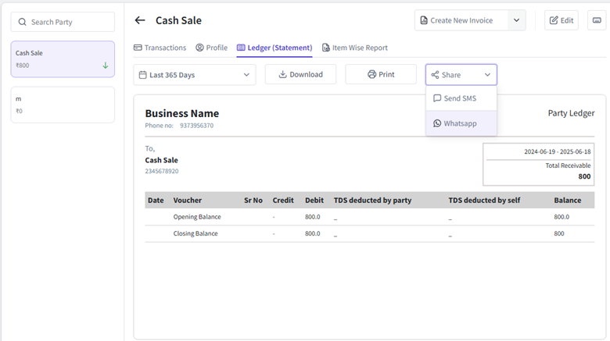This screenshot has width=610, height=341.
Task: Choose Whatsapp from Share menu
Action: point(461,123)
